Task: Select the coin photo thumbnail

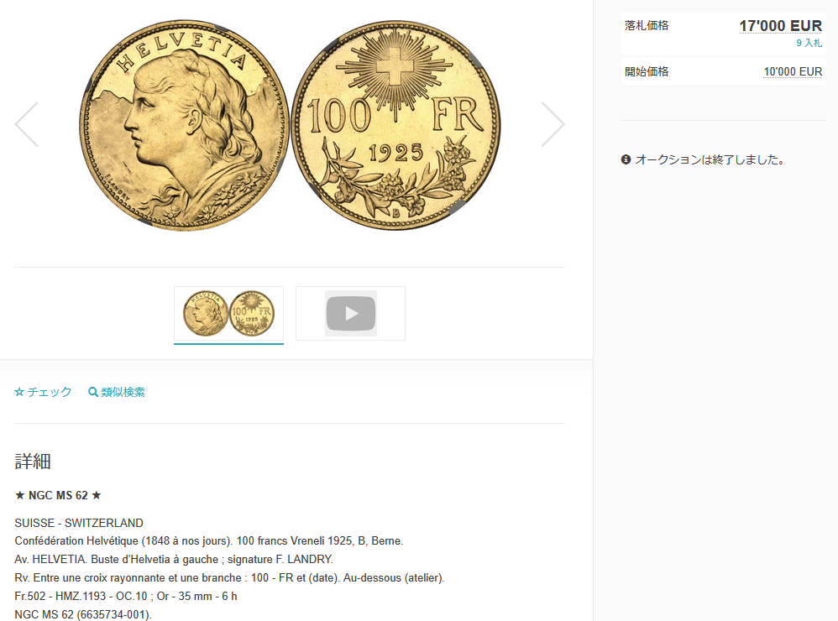Action: pyautogui.click(x=228, y=313)
